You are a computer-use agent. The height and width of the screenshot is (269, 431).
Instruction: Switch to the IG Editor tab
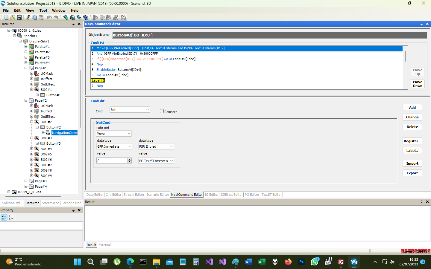point(212,195)
